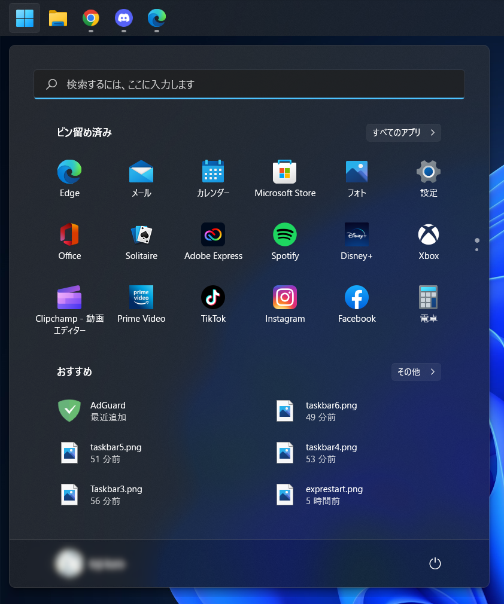
Task: Open File Explorer from the taskbar
Action: click(58, 18)
